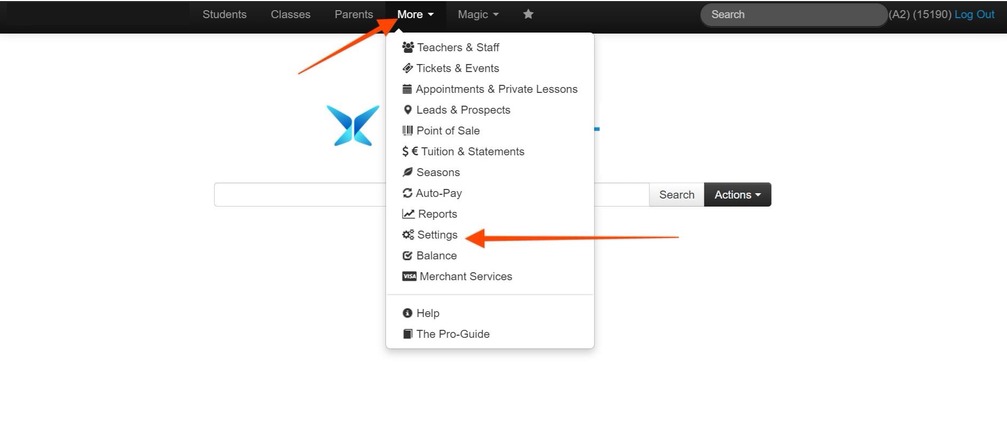Viewport: 1007px width, 443px height.
Task: Open Tuition & Statements from menu
Action: tap(472, 152)
